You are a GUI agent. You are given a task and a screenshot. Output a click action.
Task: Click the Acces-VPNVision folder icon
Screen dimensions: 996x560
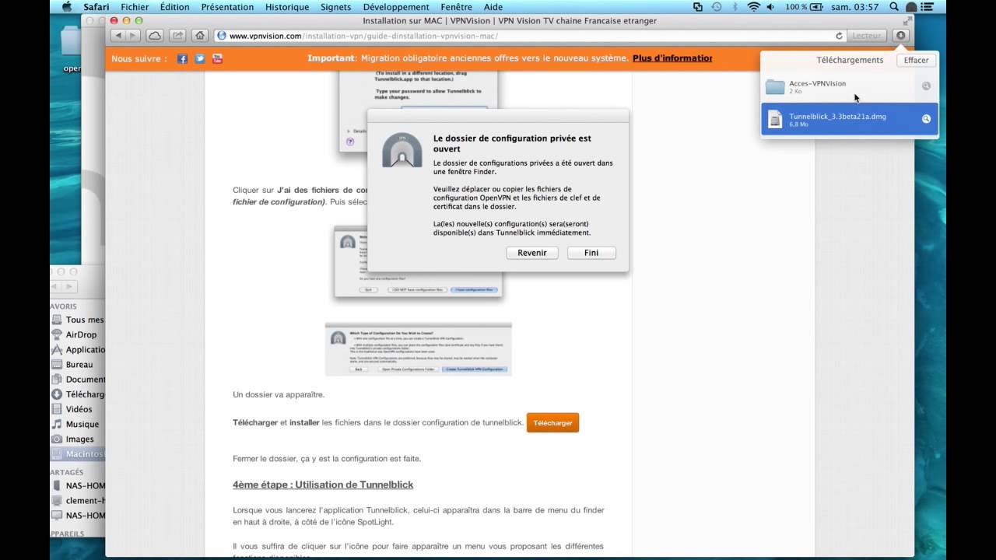[775, 86]
